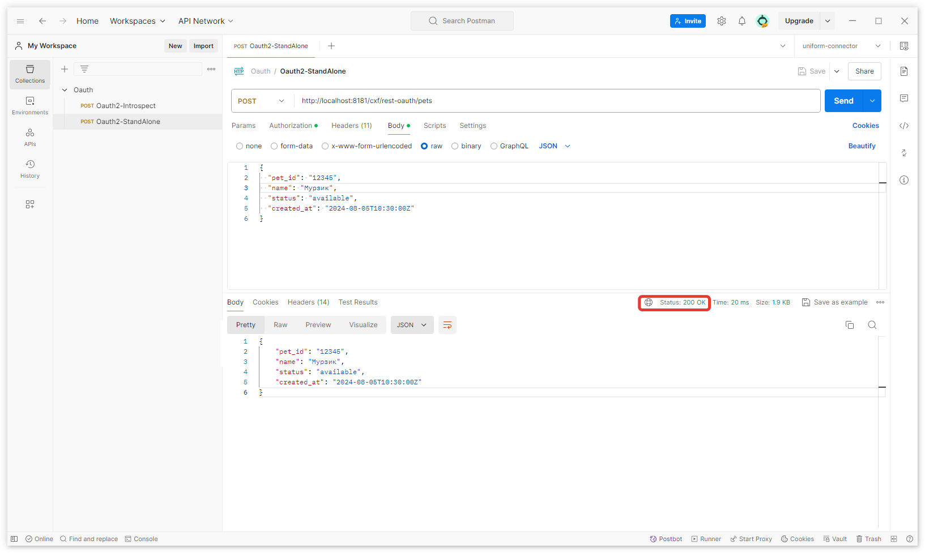Open the Postbot assistant in the status bar

(x=666, y=539)
